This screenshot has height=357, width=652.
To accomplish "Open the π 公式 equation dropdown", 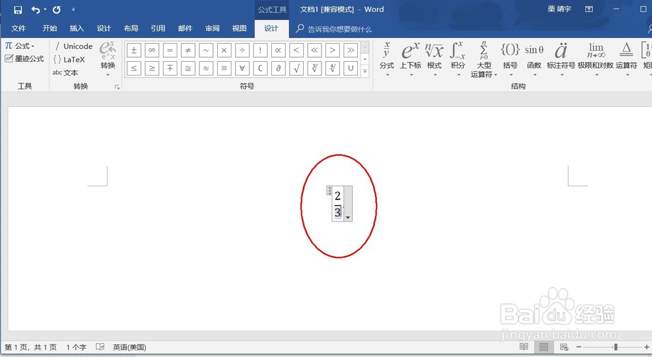I will 20,46.
